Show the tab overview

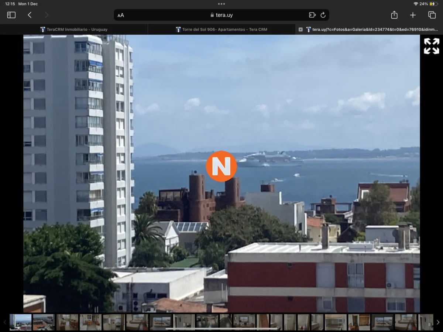[432, 15]
